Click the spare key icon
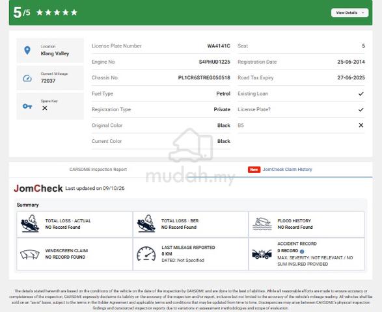 [27, 107]
